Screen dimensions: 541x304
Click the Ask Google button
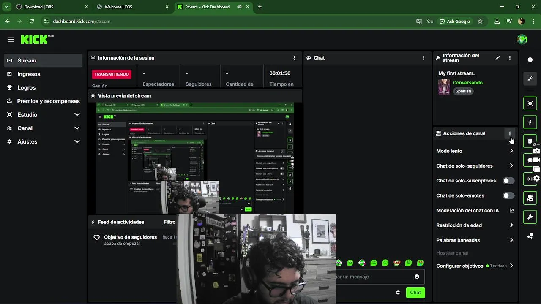454,21
